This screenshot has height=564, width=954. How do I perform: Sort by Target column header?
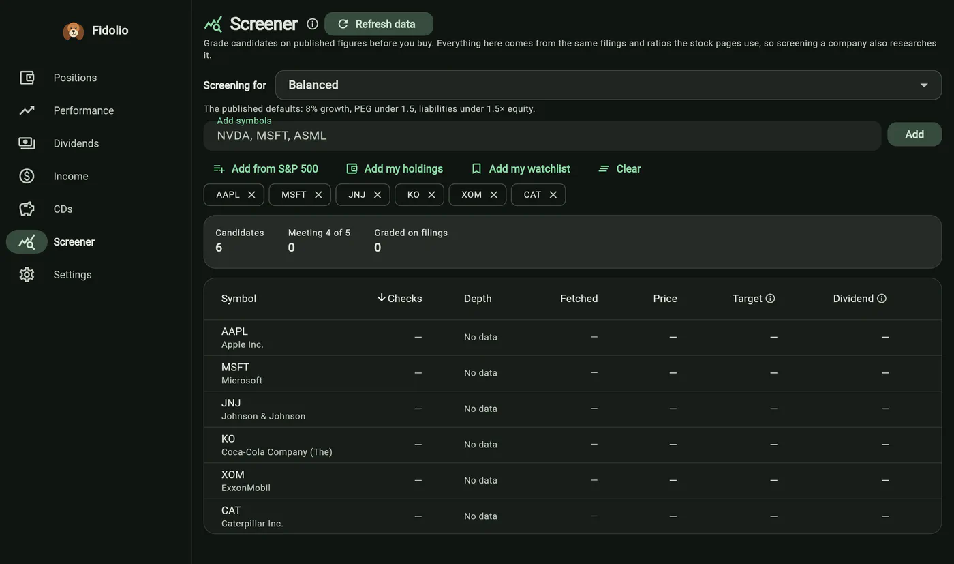point(747,299)
